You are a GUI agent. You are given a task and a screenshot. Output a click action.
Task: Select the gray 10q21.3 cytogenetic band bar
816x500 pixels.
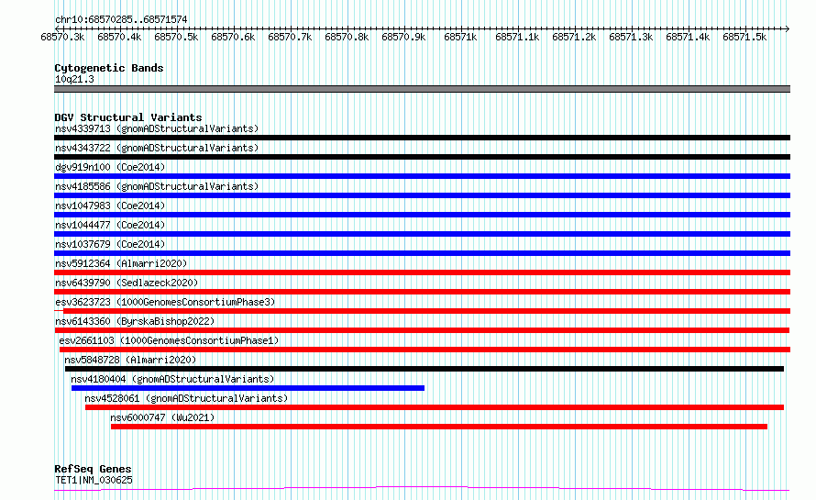[x=422, y=89]
